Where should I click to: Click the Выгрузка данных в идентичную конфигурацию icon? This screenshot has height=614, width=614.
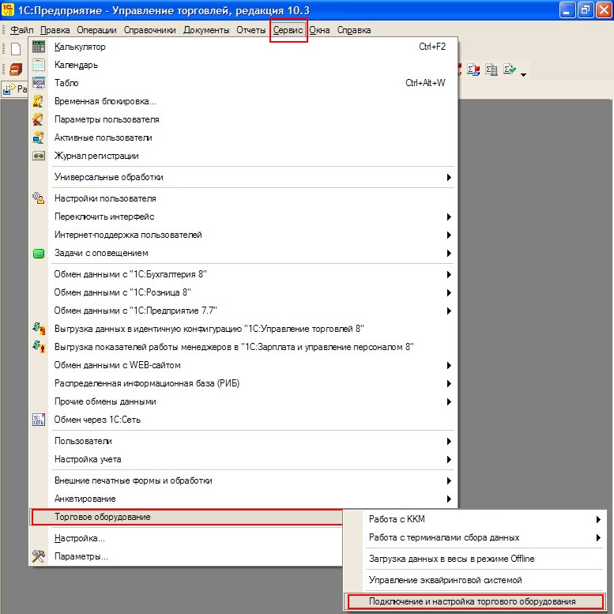pyautogui.click(x=39, y=329)
